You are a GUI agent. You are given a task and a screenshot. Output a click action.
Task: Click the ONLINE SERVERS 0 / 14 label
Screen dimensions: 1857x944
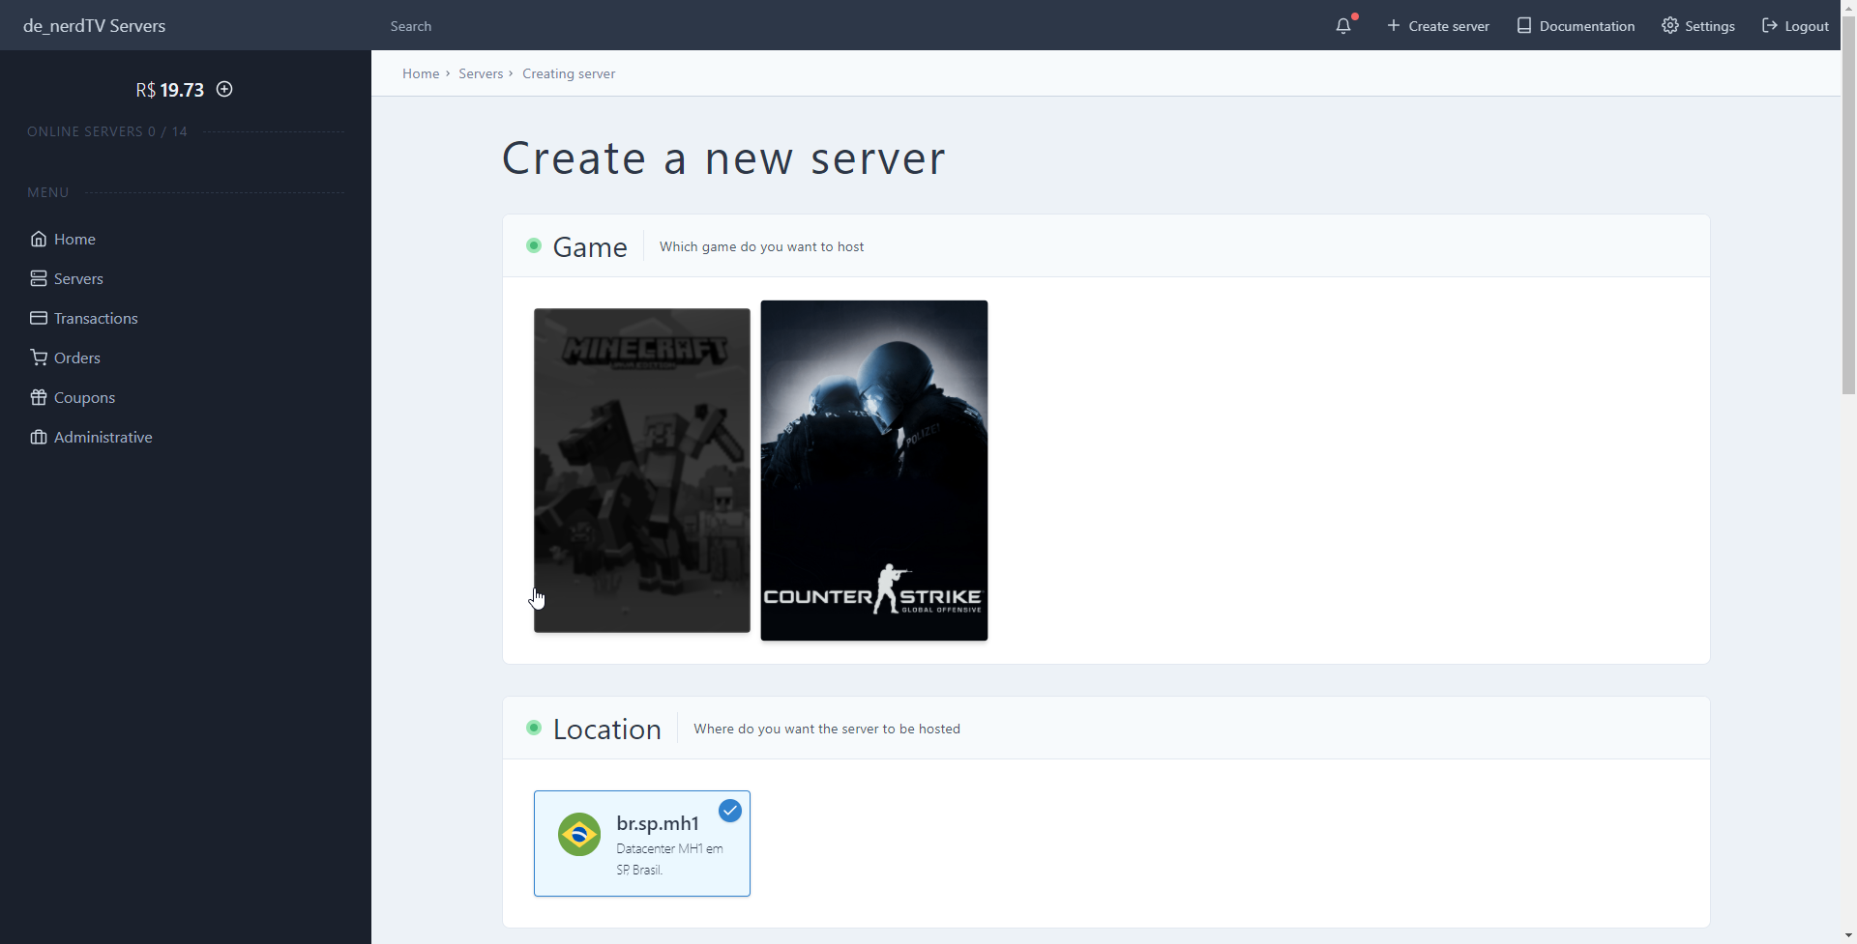[x=107, y=131]
